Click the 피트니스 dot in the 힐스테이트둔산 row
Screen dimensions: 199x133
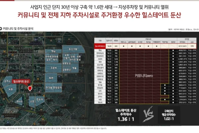[x=123, y=46]
